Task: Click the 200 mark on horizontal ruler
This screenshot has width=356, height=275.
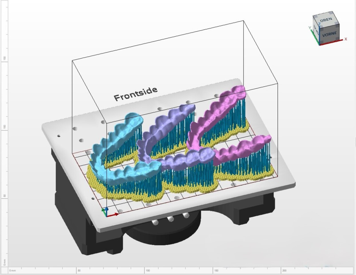Action: coord(284,270)
